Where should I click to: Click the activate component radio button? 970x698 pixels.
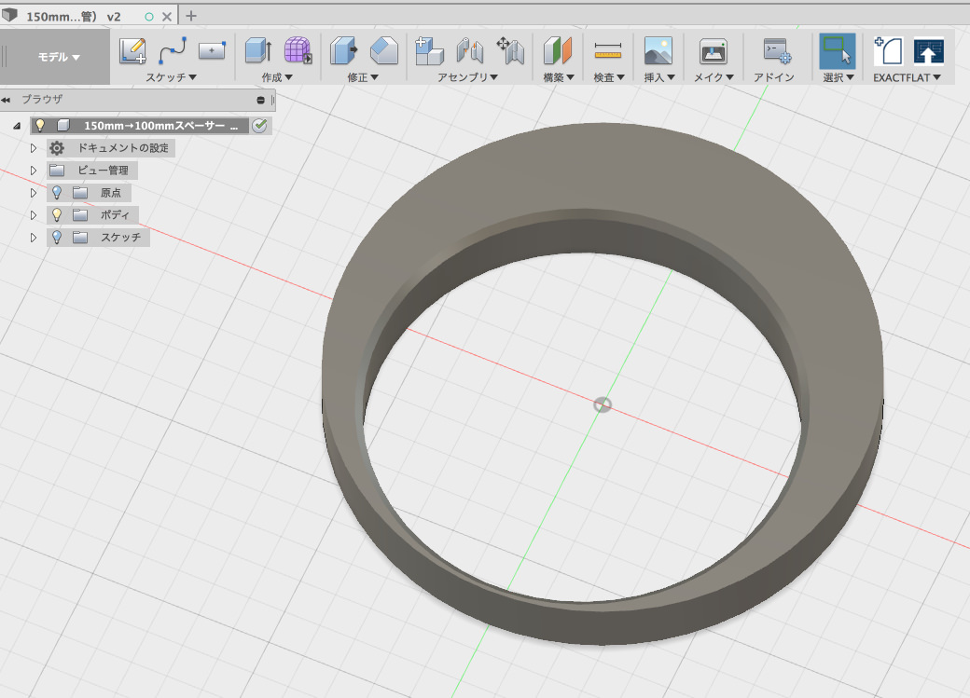(x=260, y=126)
